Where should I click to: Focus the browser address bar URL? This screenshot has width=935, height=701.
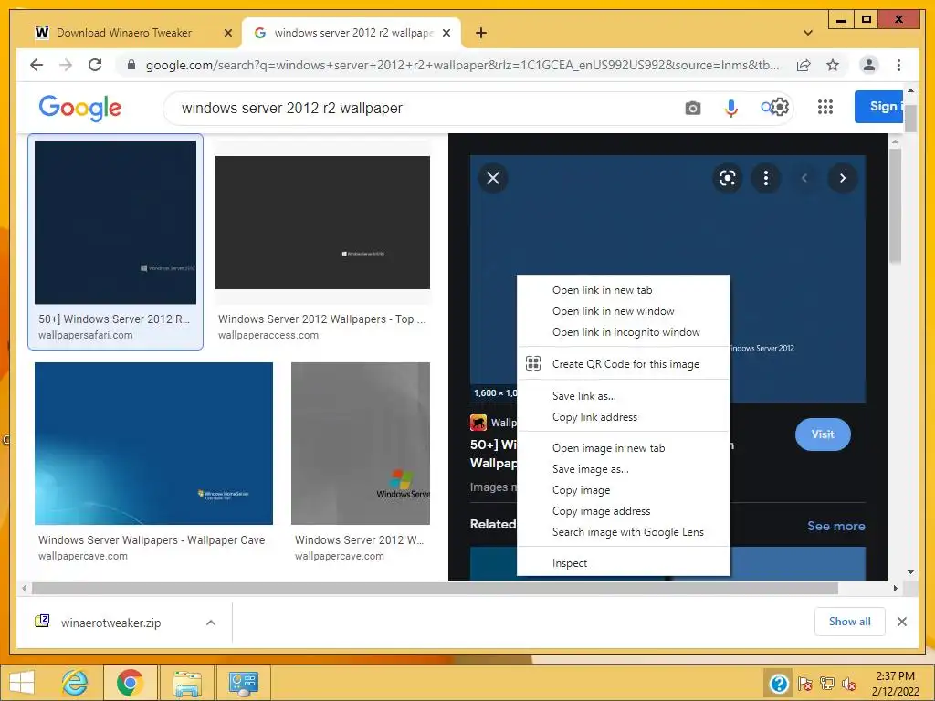coord(462,65)
